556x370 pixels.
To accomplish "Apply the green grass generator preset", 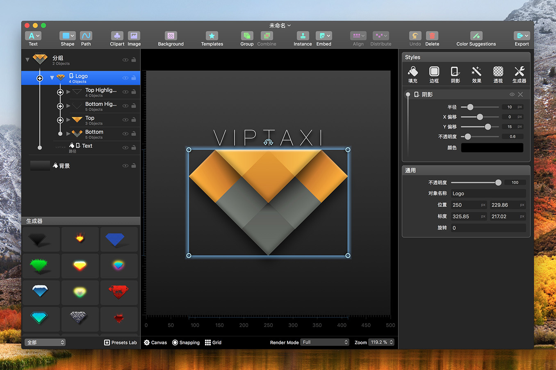I will (40, 266).
